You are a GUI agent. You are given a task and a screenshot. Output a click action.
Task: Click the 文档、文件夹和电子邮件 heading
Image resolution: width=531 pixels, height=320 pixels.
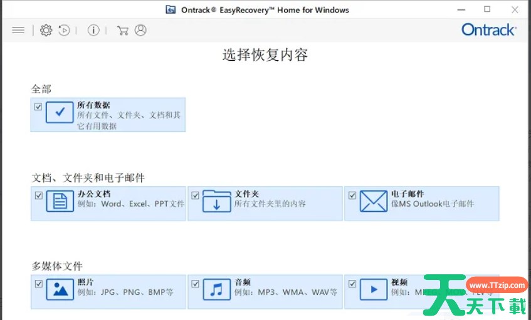pyautogui.click(x=88, y=178)
